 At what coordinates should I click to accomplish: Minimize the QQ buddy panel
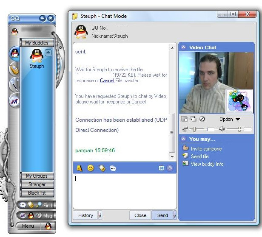pyautogui.click(x=43, y=18)
